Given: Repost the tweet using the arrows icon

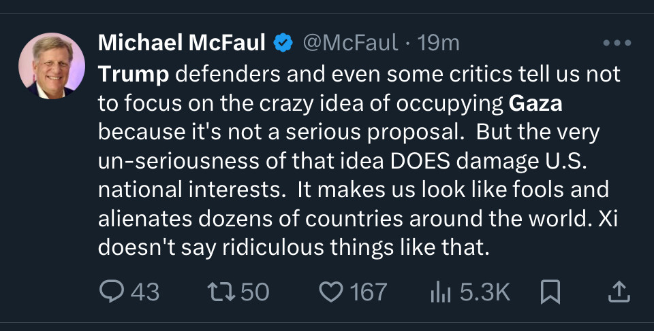Looking at the screenshot, I should pos(222,292).
